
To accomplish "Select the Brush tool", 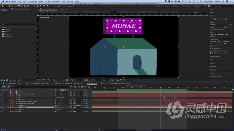I will pos(34,6).
